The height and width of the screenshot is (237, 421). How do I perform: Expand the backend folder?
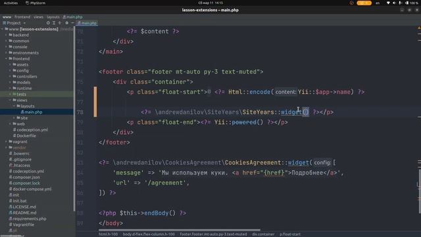click(6, 35)
